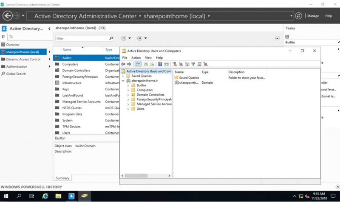Click the Forward arrow in Users and Computers toolbar
Screen dimensions: 340x202
pyautogui.click(x=129, y=64)
